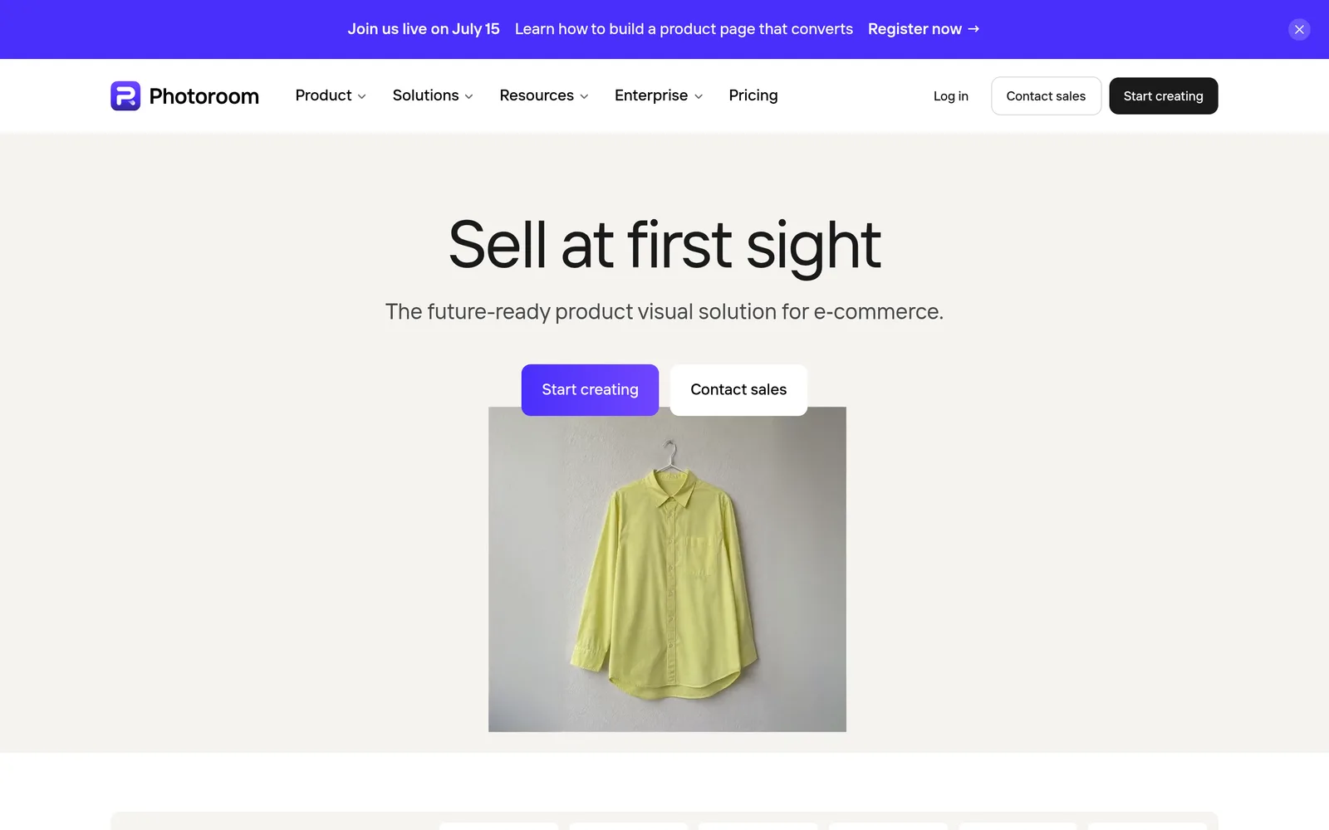Image resolution: width=1329 pixels, height=830 pixels.
Task: Expand the Product dropdown chevron
Action: point(361,96)
